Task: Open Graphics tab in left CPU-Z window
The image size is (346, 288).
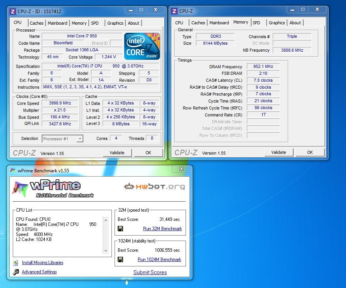Action: tap(115, 23)
